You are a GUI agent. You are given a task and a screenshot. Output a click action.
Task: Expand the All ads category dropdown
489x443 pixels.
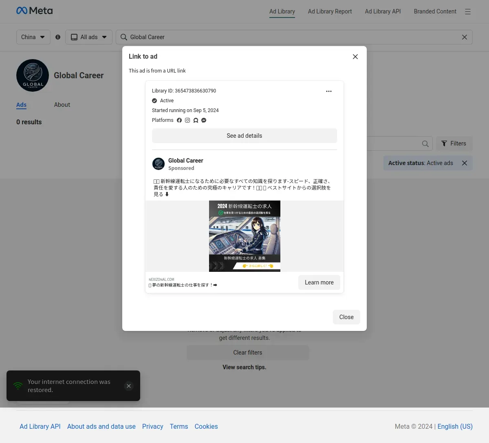point(89,37)
